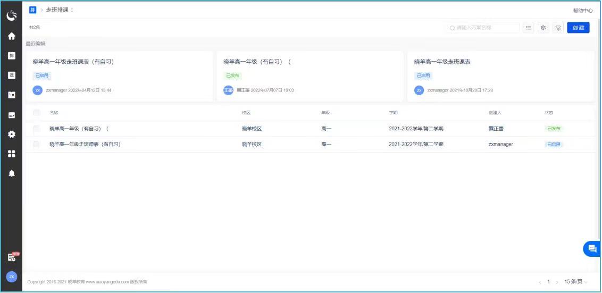Image resolution: width=602 pixels, height=293 pixels.
Task: Open the blue chat support bubble
Action: coord(592,249)
